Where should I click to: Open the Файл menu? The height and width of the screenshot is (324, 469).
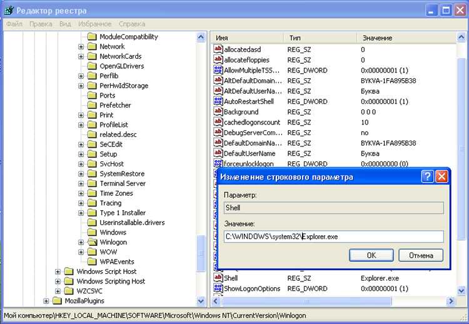(14, 24)
